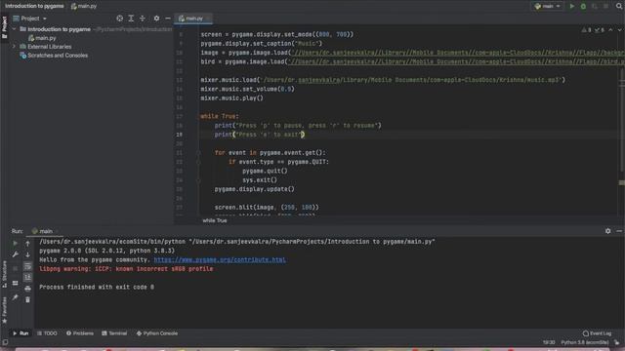Click main.py breadcrumb in navigation bar
This screenshot has height=351, width=625.
tap(84, 6)
